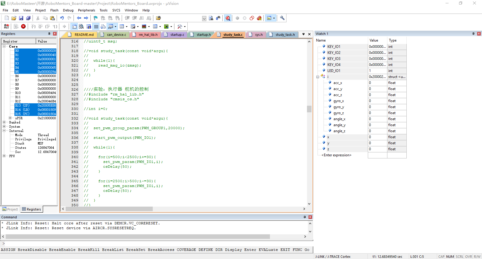Click the Enter expression watch field
The image size is (482, 259).
[x=336, y=155]
